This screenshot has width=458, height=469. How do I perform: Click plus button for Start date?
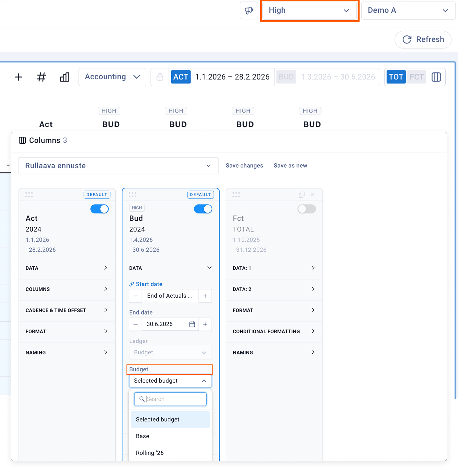click(205, 296)
